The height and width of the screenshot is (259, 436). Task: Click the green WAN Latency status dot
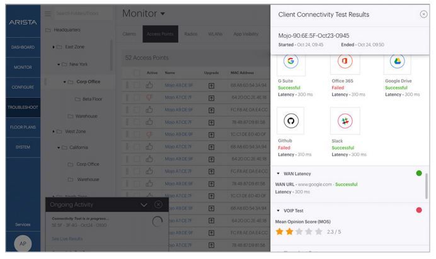[419, 173]
